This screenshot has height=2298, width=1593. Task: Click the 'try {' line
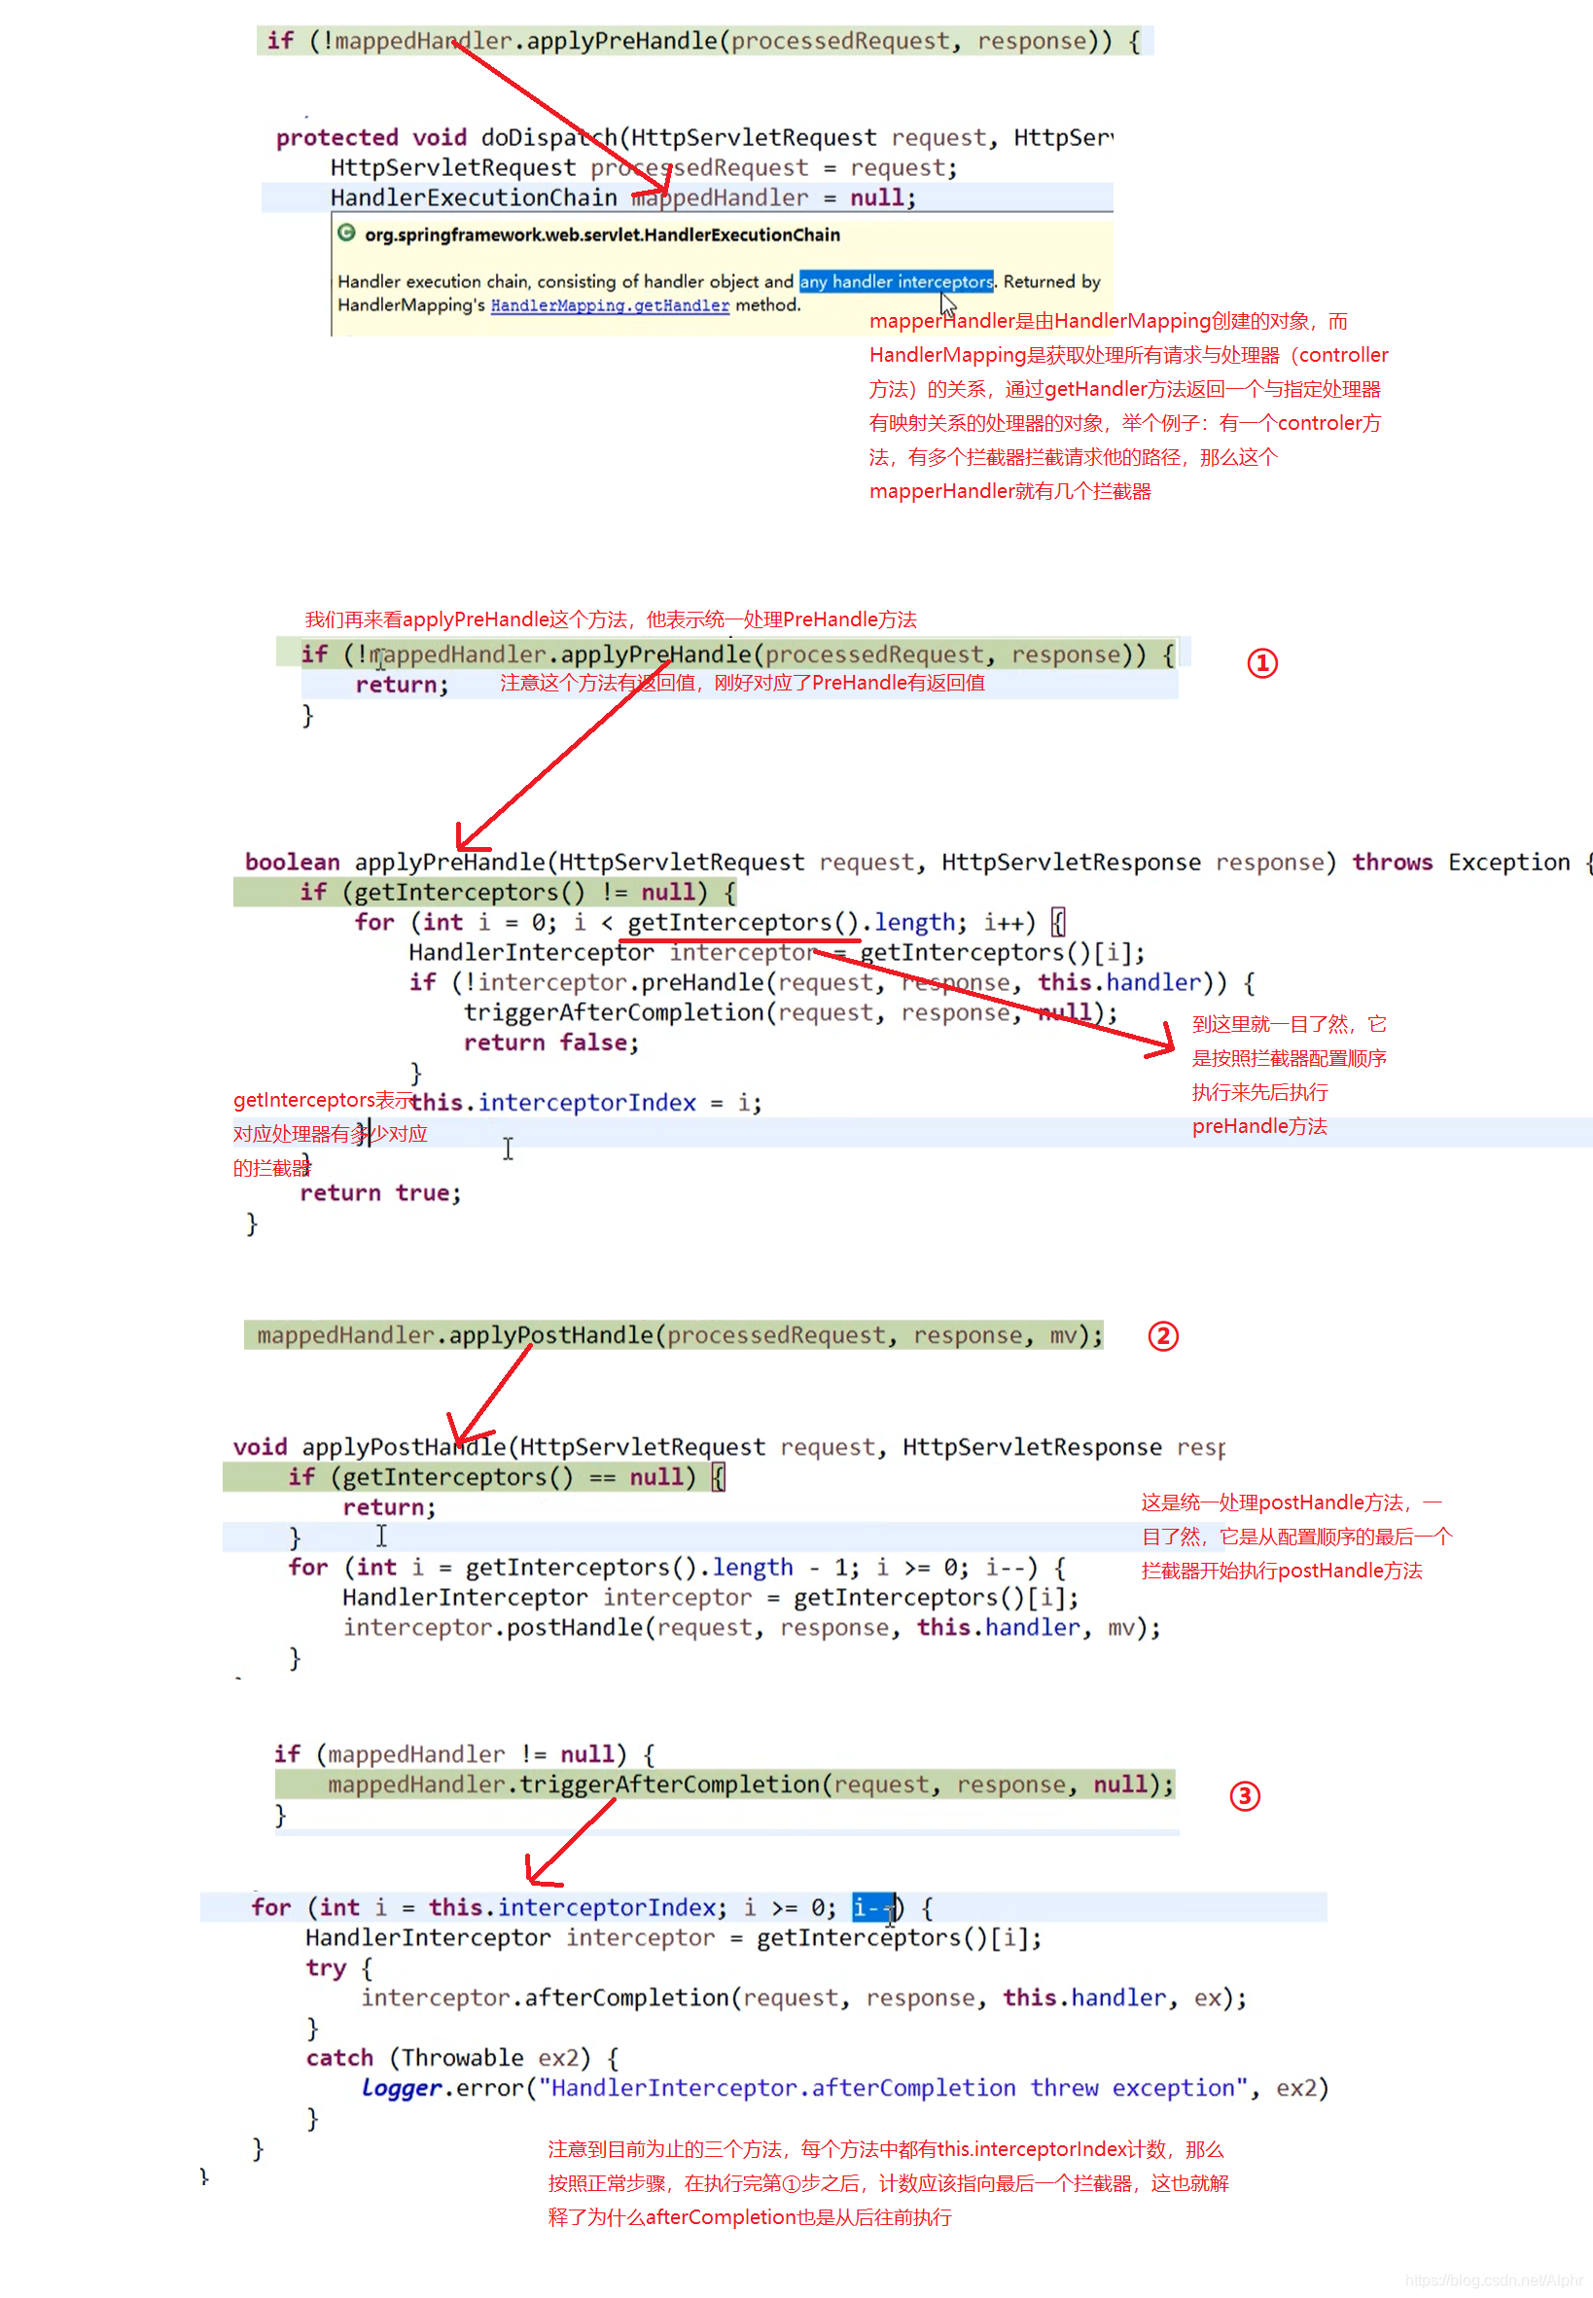coord(339,1967)
